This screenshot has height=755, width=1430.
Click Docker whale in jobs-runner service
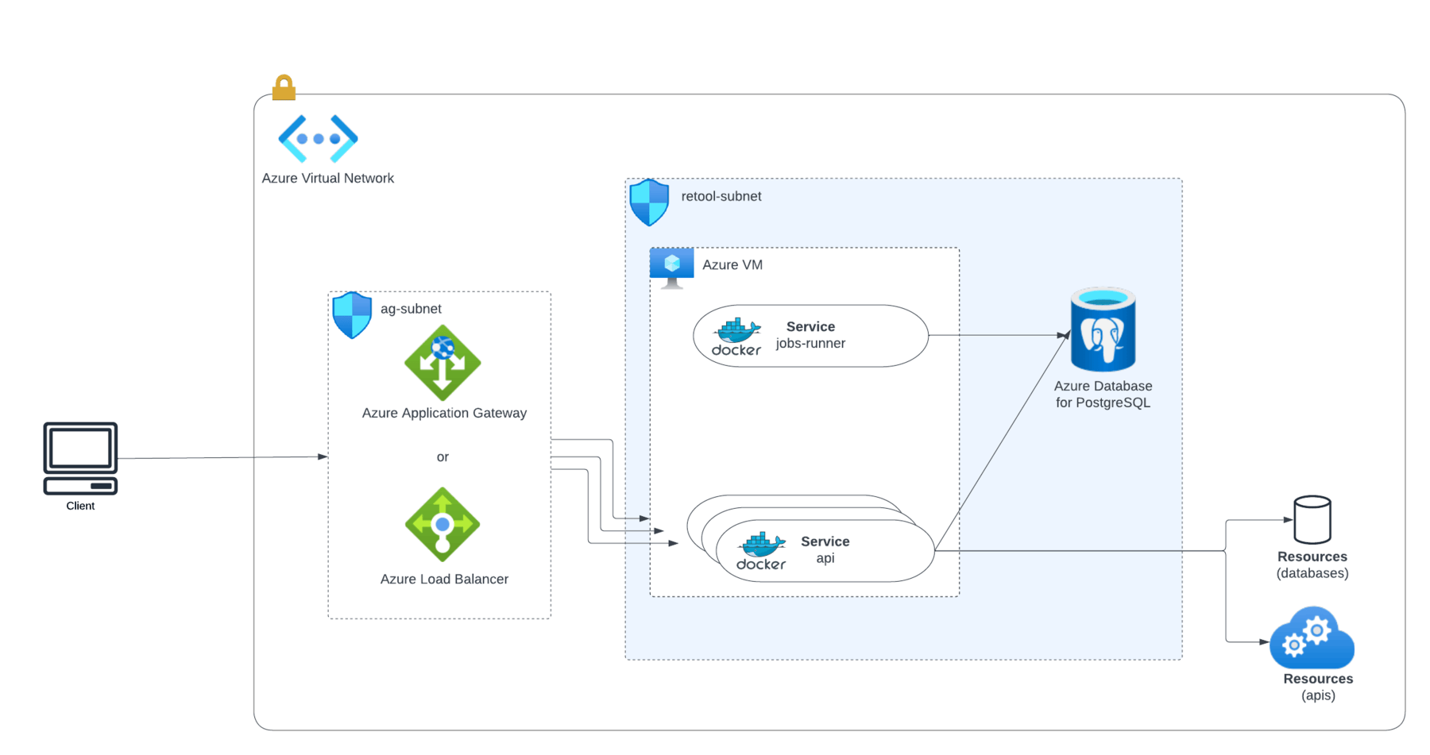[x=736, y=337]
